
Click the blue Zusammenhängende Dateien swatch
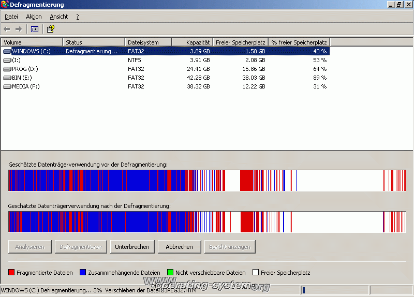pyautogui.click(x=83, y=272)
